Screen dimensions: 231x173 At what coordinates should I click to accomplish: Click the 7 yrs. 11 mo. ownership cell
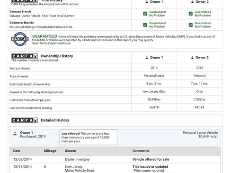click(199, 84)
